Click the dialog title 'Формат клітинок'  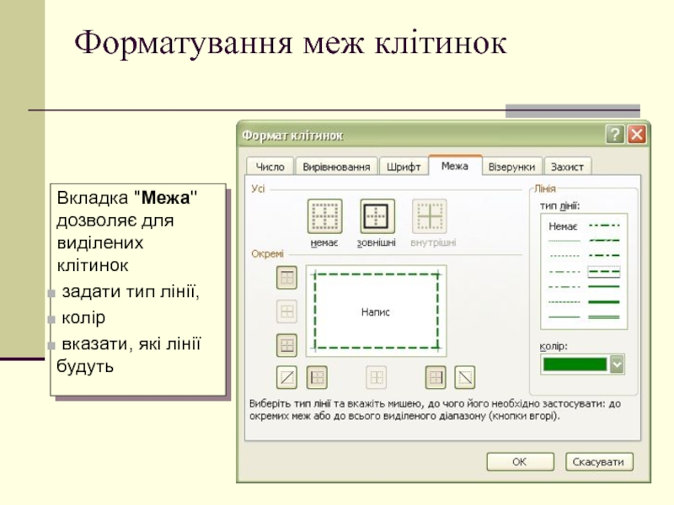point(292,136)
